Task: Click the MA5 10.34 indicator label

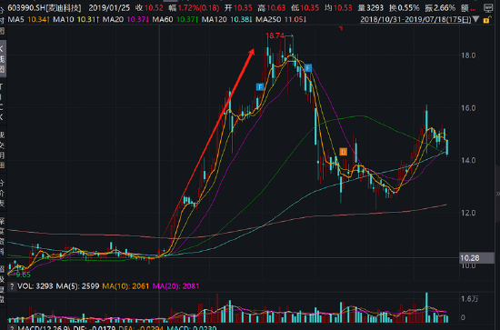Action: pos(28,20)
